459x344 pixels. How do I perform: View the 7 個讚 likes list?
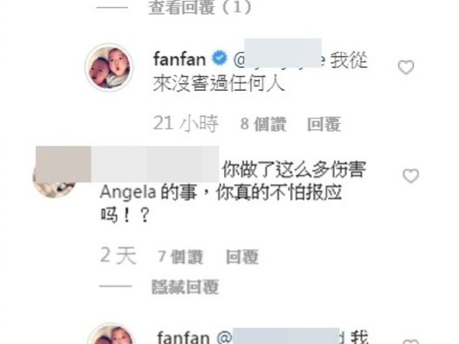tap(181, 257)
